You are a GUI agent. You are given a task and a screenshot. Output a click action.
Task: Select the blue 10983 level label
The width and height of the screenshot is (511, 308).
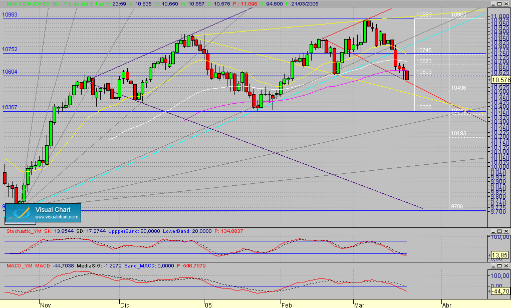click(x=10, y=15)
